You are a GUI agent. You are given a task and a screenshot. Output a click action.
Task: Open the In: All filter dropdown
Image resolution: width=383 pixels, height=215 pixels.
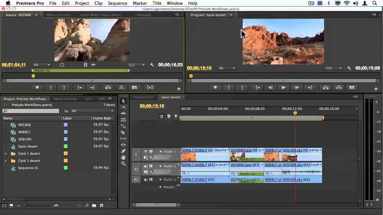(92, 111)
